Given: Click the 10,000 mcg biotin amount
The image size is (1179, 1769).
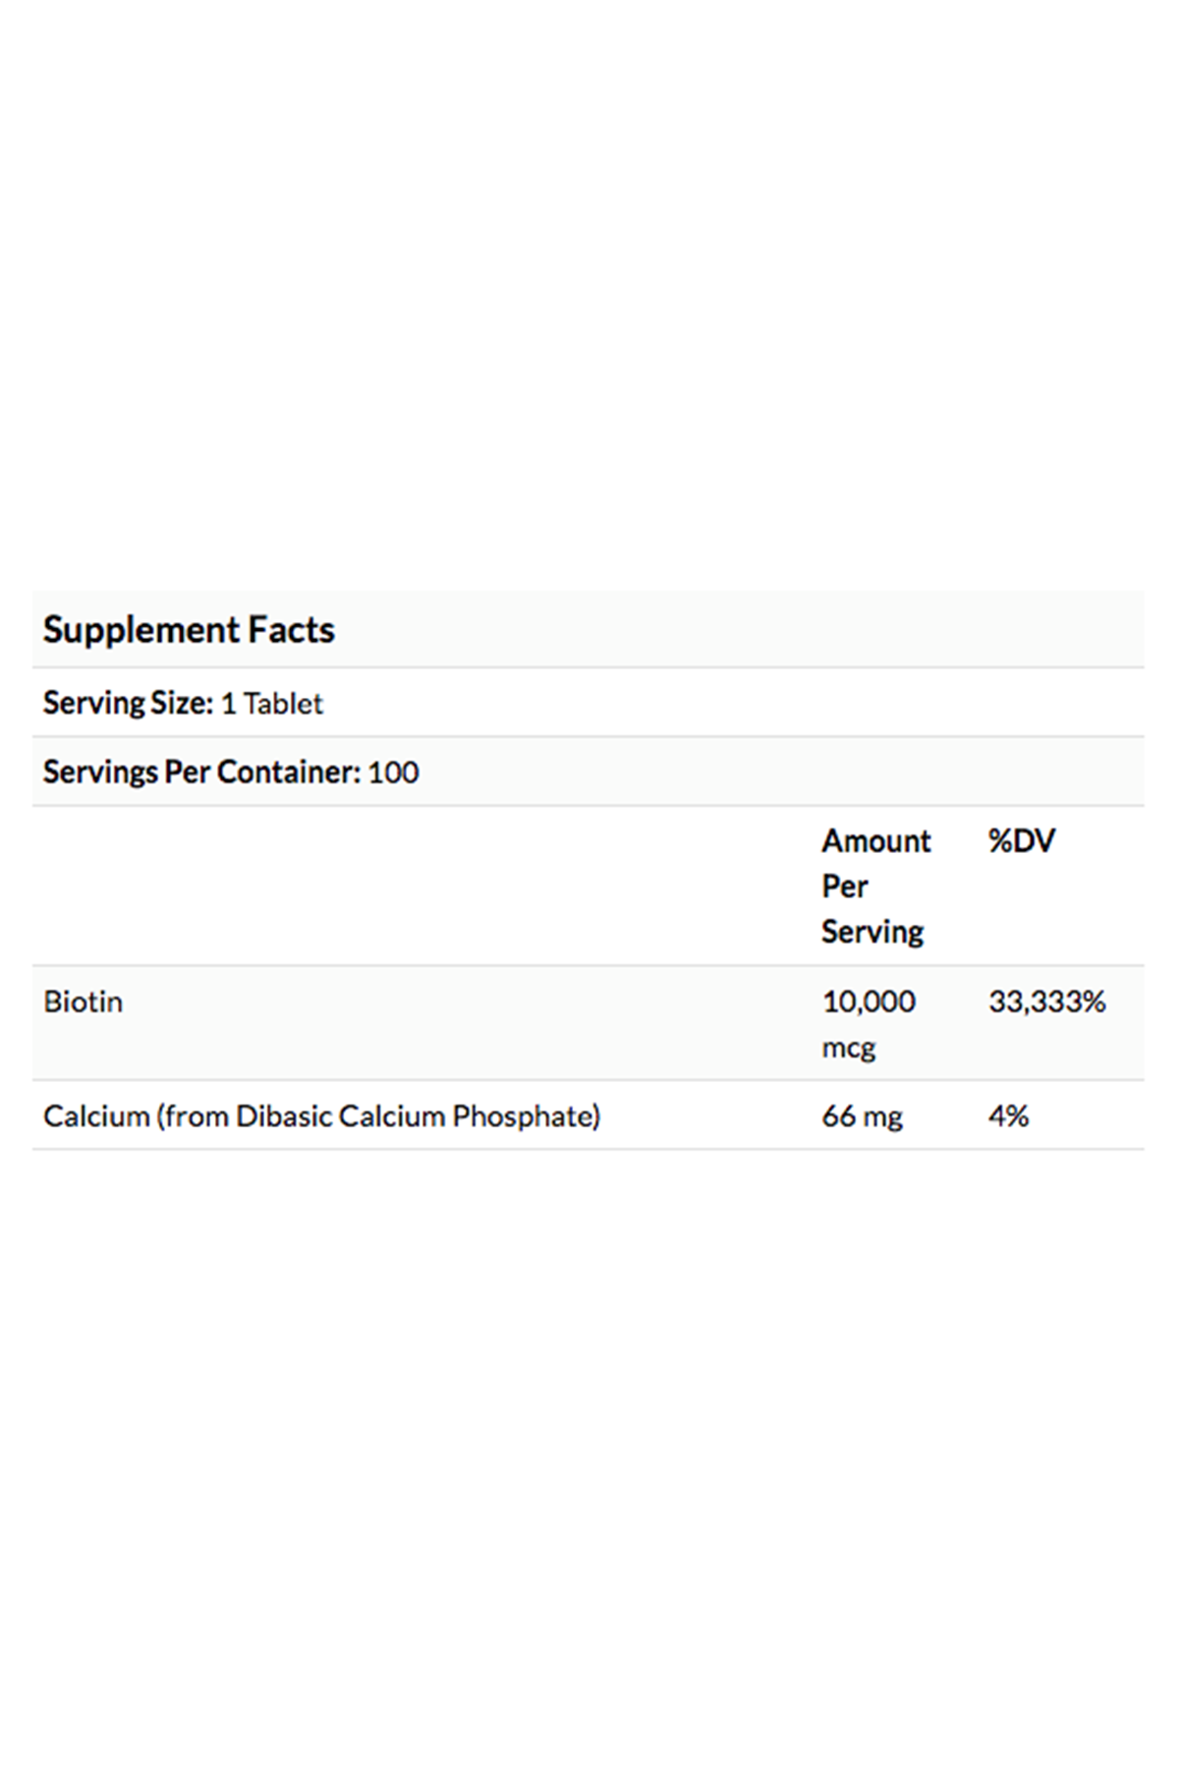Looking at the screenshot, I should click(869, 1024).
